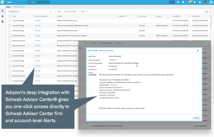
Task: Open the Type column menu handle
Action: click(33, 16)
